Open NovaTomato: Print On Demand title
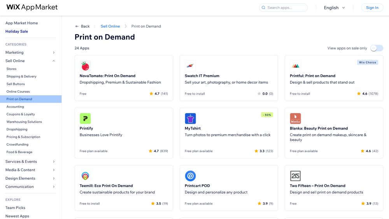This screenshot has width=389, height=219. [x=107, y=76]
